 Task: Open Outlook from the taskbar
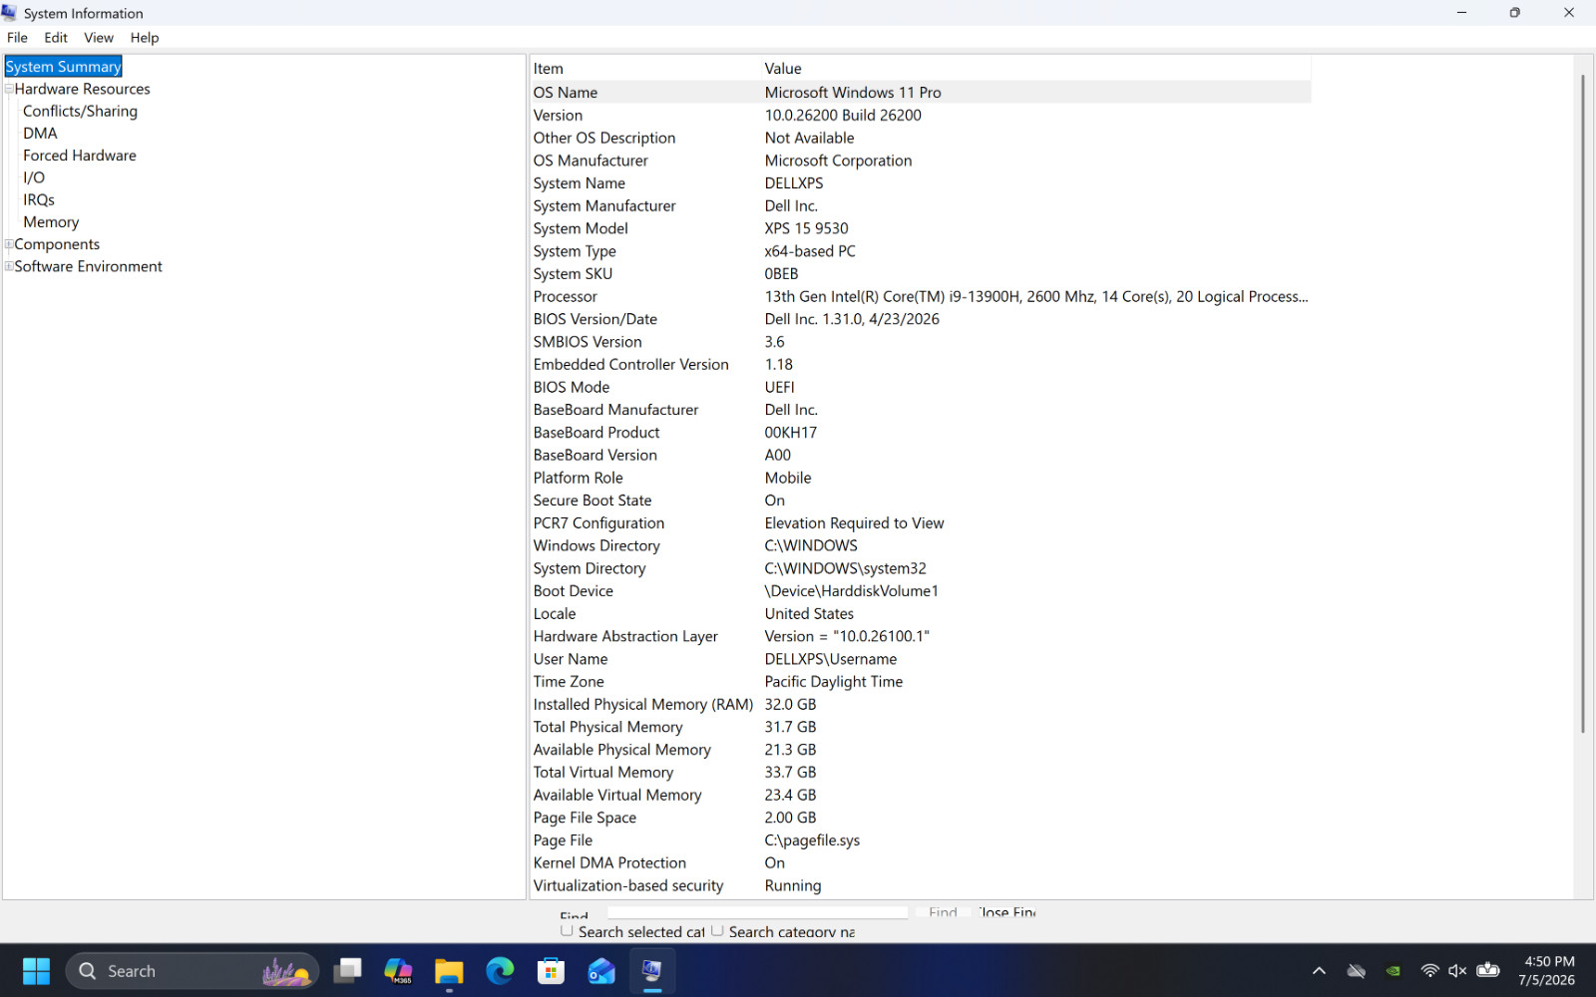(601, 971)
